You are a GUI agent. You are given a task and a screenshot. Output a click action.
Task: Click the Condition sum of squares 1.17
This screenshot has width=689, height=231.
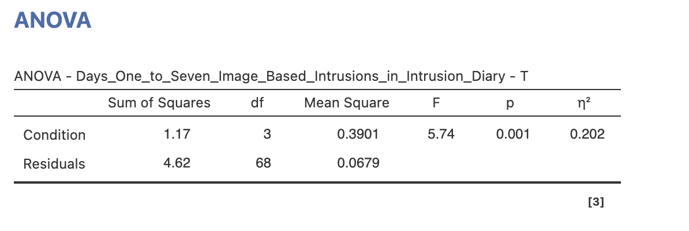pyautogui.click(x=177, y=134)
